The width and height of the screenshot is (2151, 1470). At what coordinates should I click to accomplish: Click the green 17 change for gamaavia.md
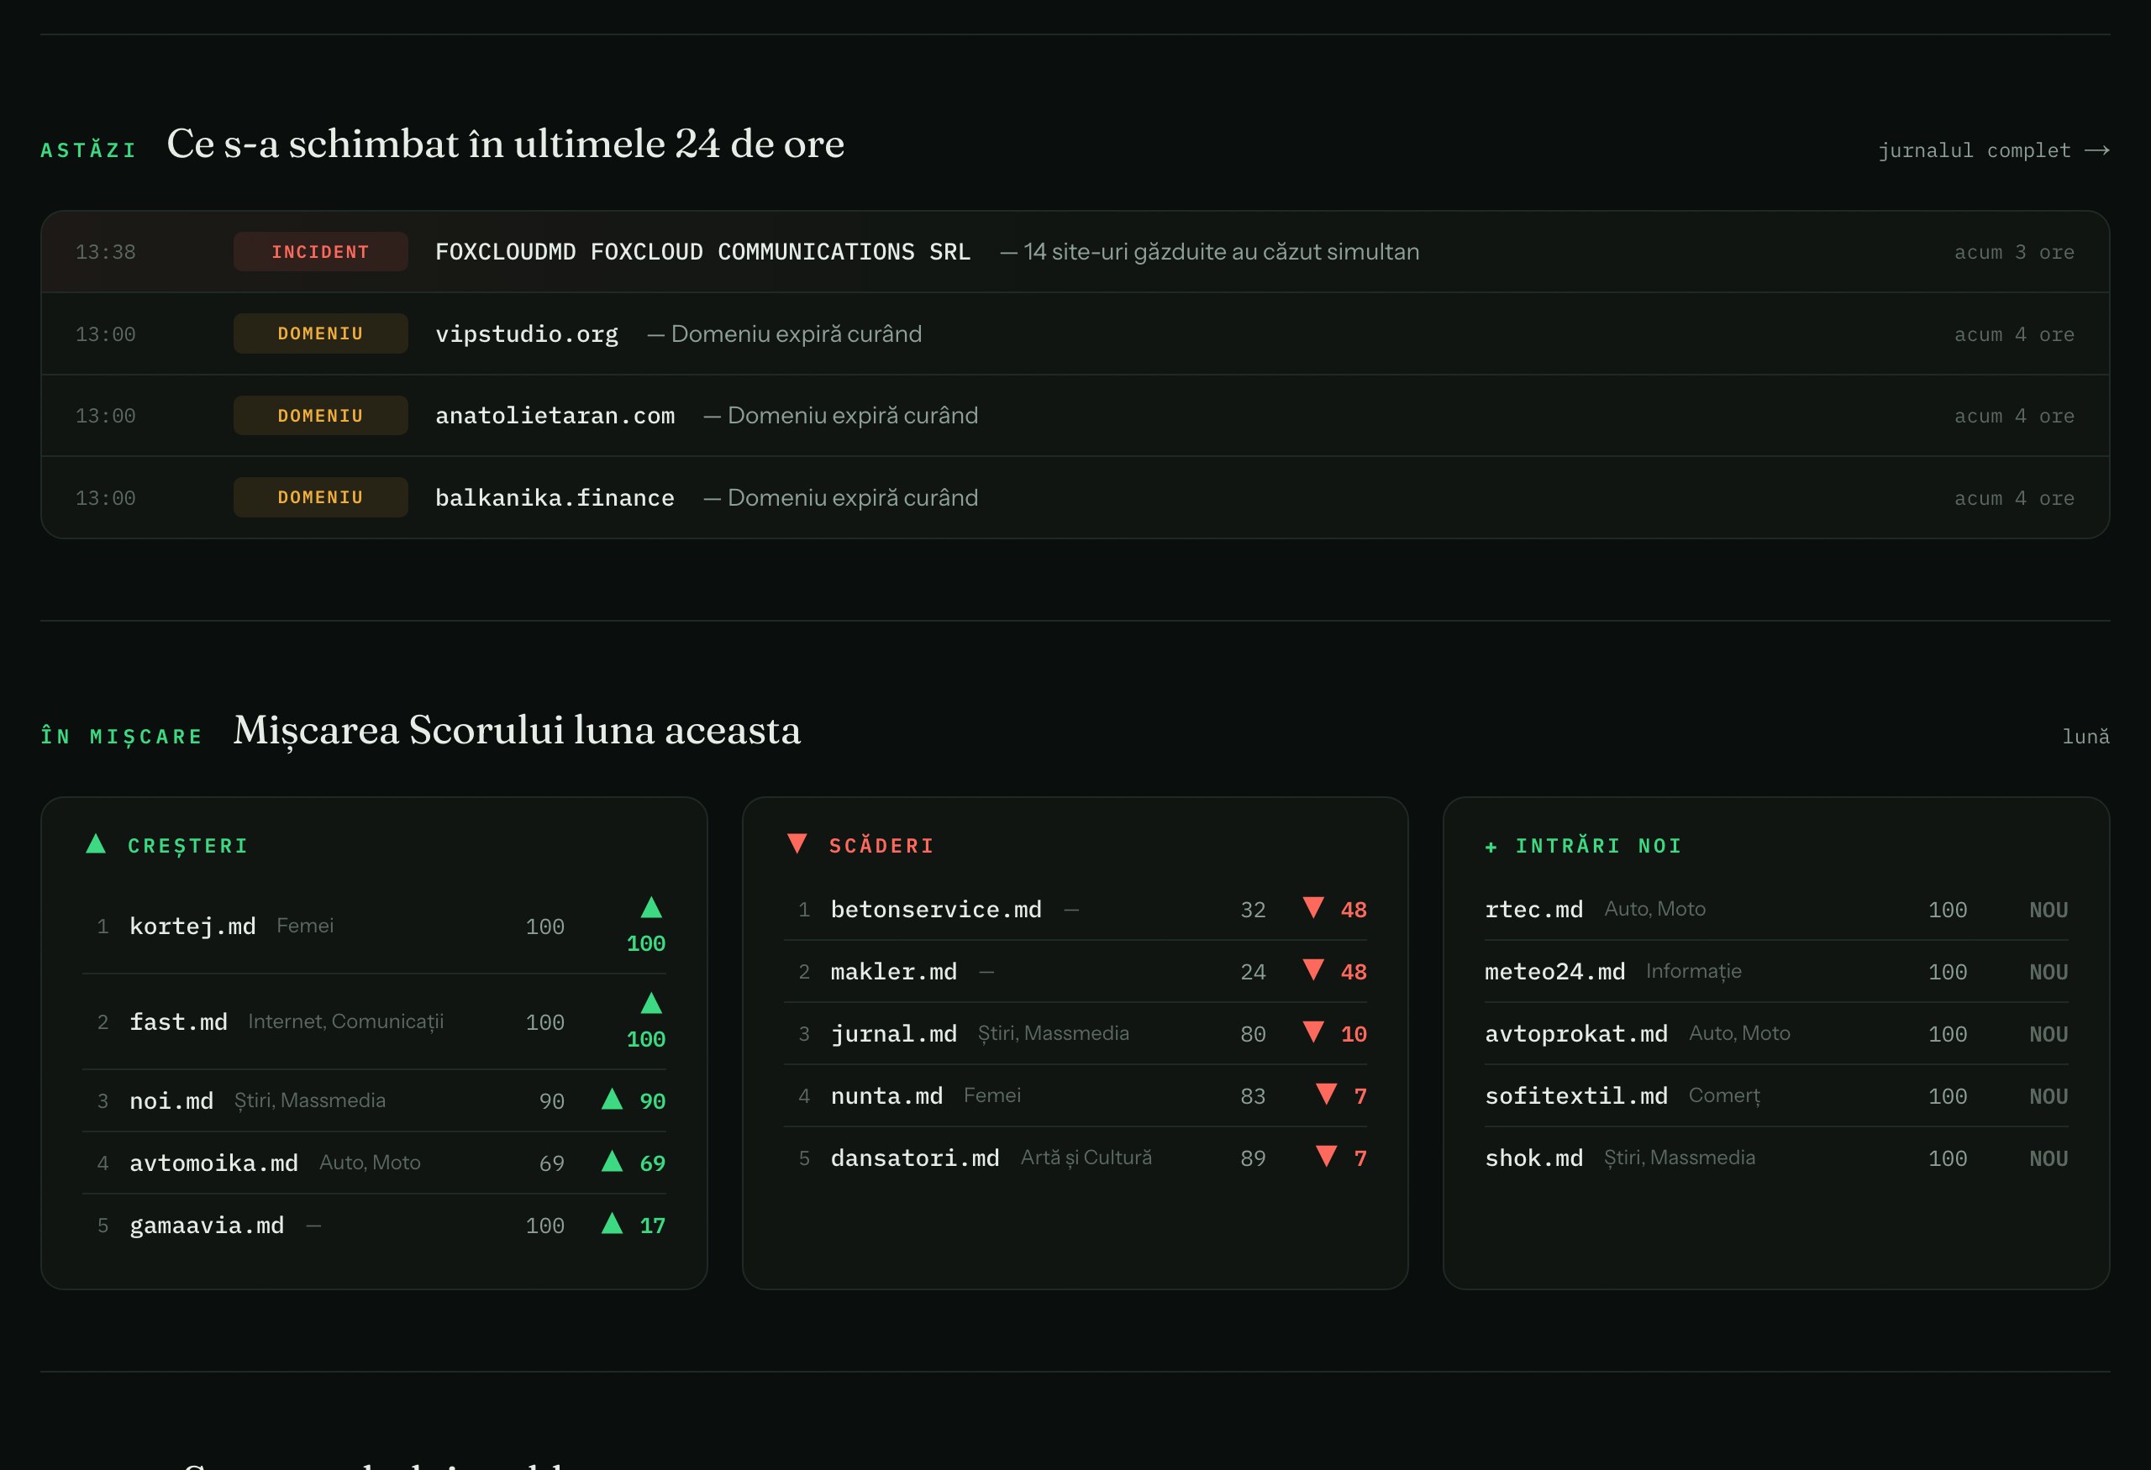tap(653, 1225)
